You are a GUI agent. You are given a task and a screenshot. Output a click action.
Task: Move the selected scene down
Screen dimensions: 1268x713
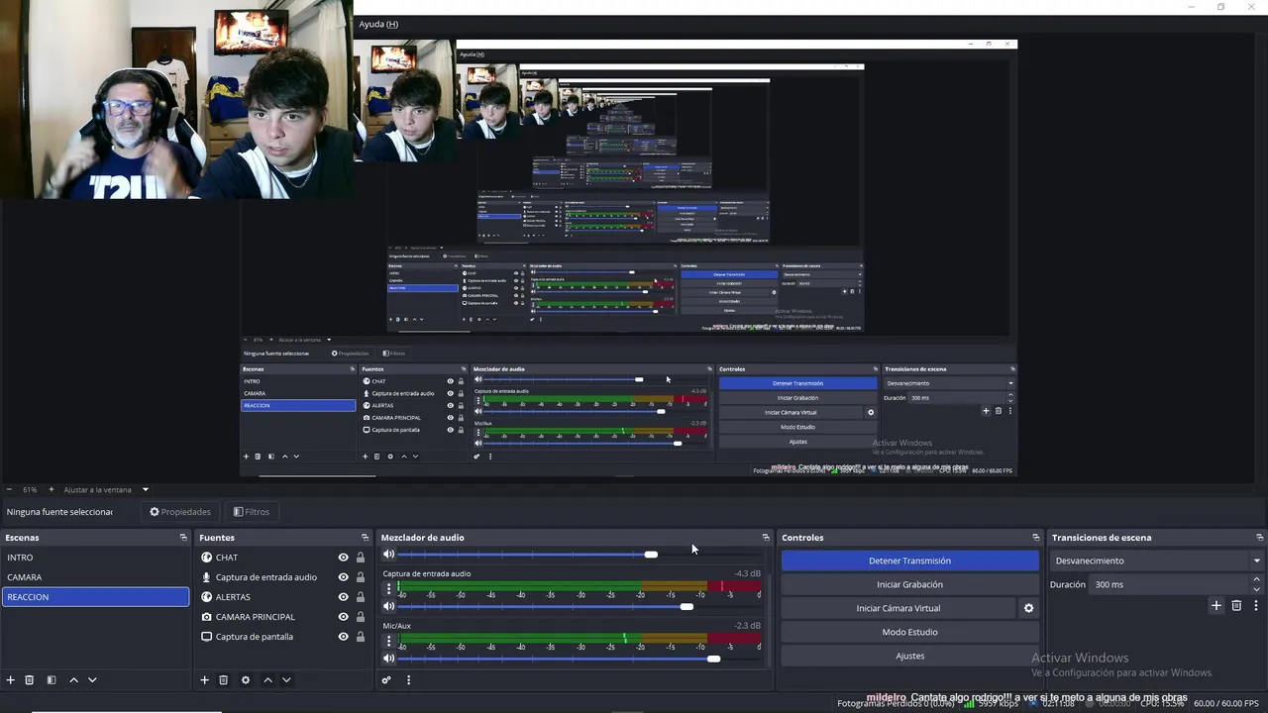tap(92, 680)
